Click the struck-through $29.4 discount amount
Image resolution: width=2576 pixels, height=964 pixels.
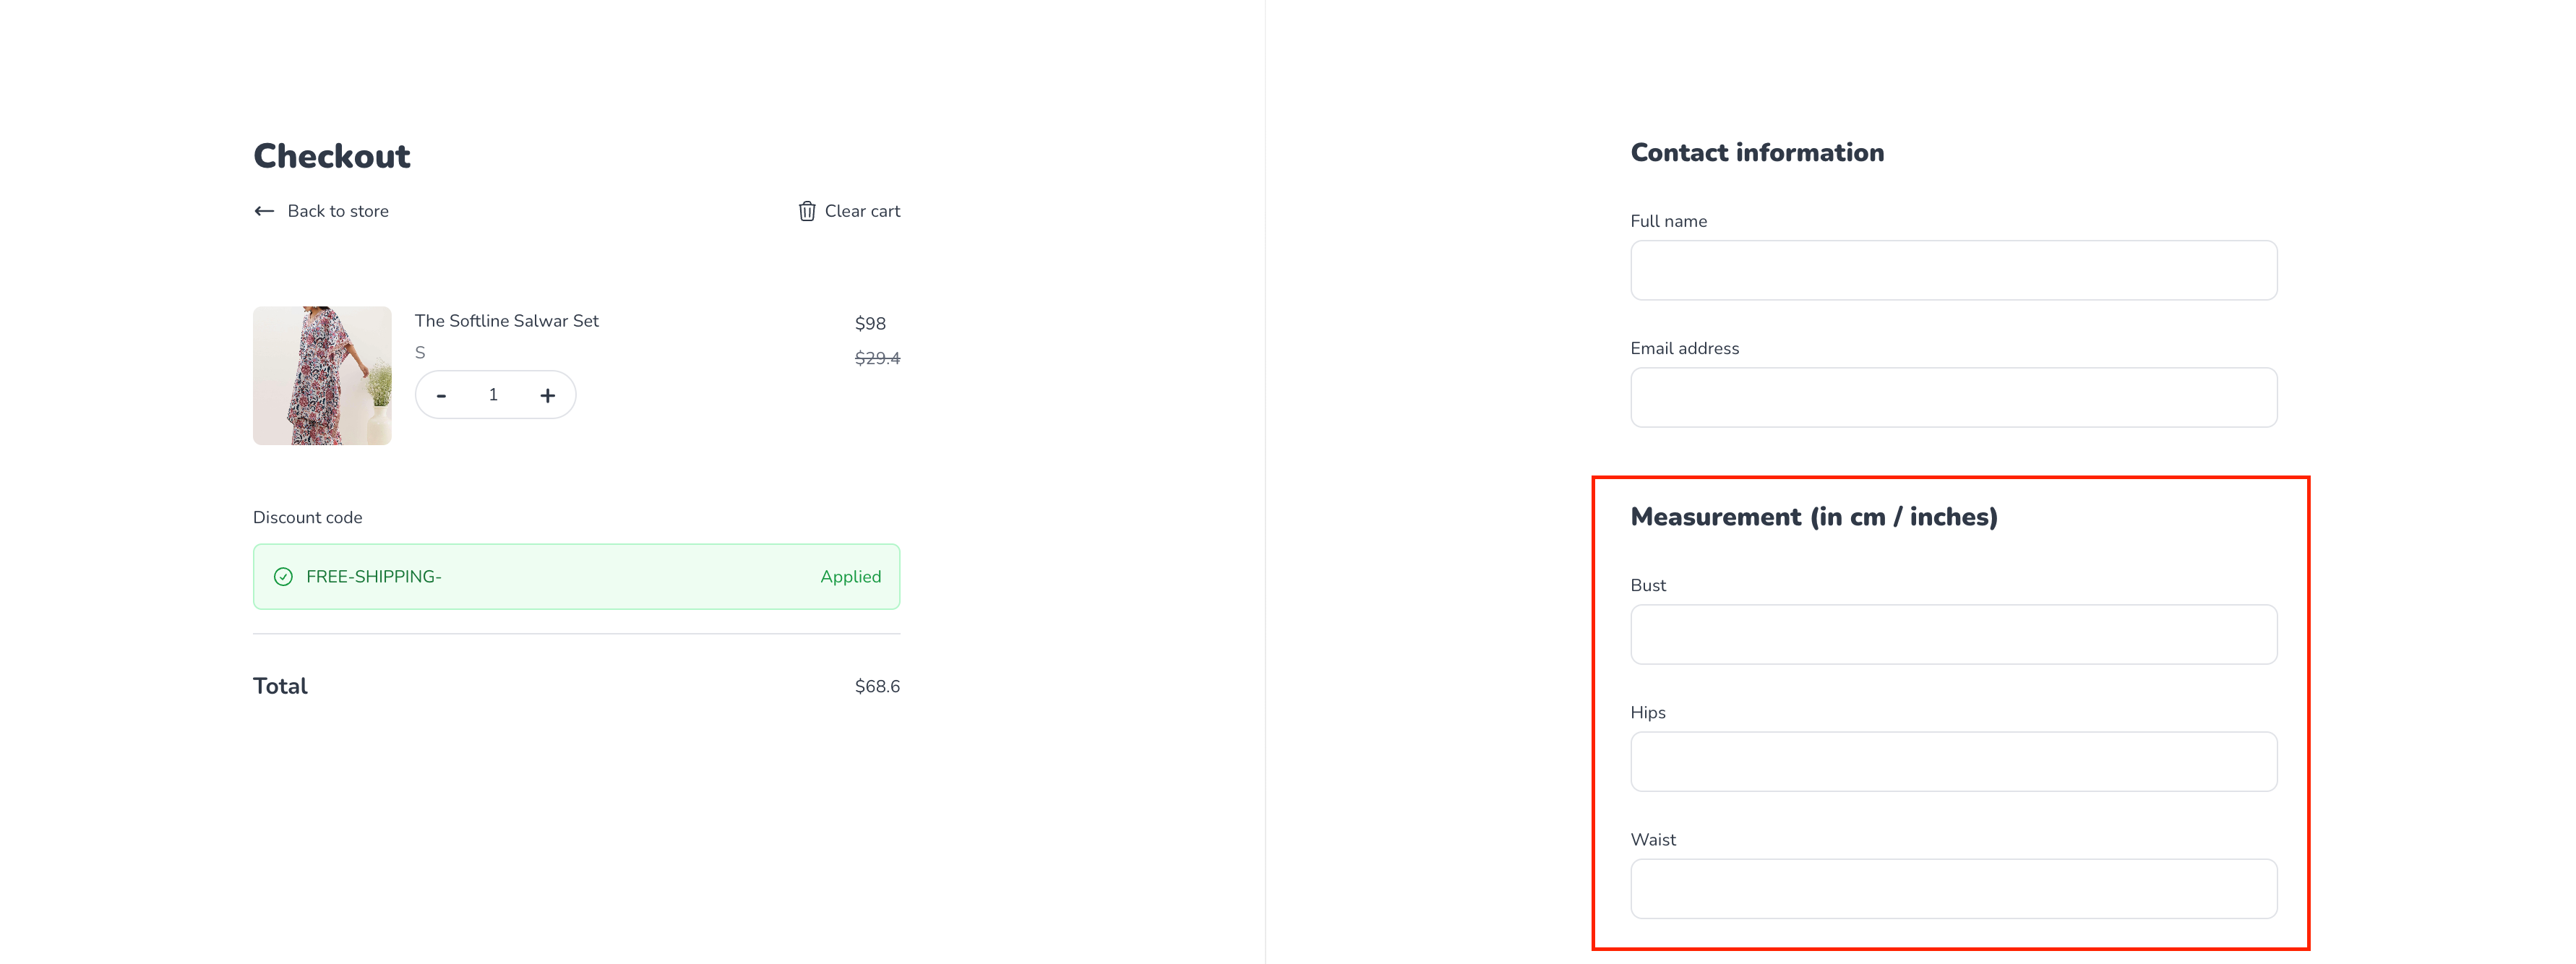[877, 358]
